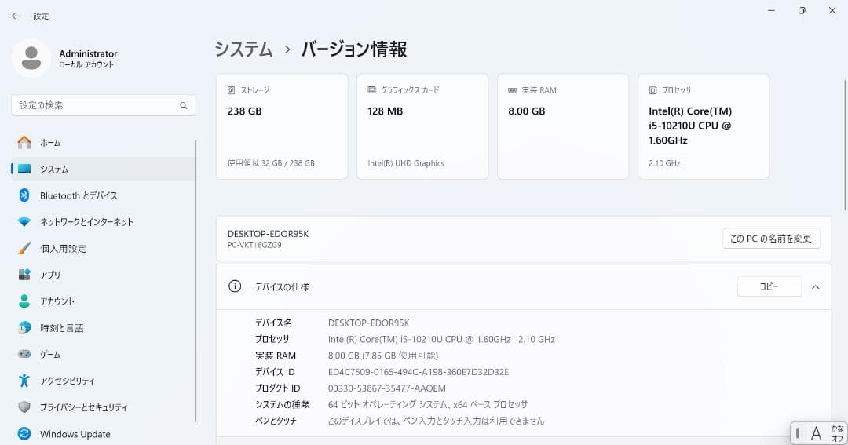The height and width of the screenshot is (445, 848).
Task: Click the PC-VKT16GZG9 model text
Action: 254,245
